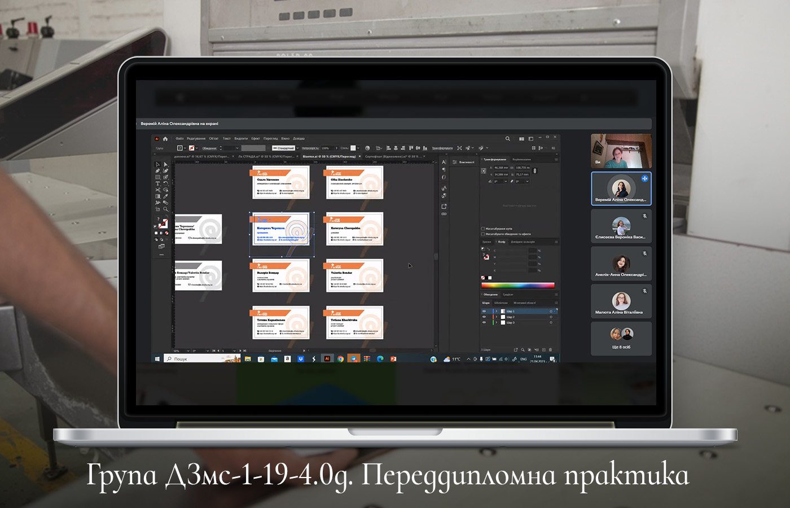Open participant tile Веремій Аліна Олександрівна

[621, 189]
